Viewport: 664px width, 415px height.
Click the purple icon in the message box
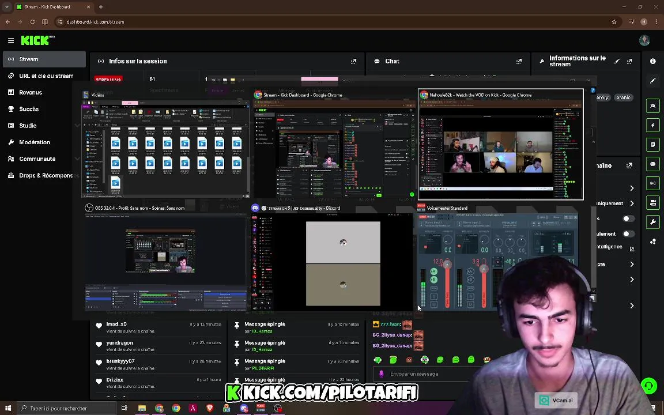click(x=381, y=374)
